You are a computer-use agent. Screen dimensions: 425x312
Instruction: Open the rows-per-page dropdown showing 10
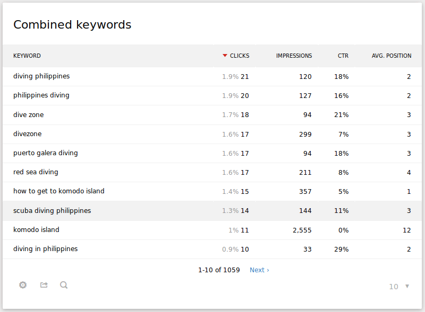coord(393,286)
